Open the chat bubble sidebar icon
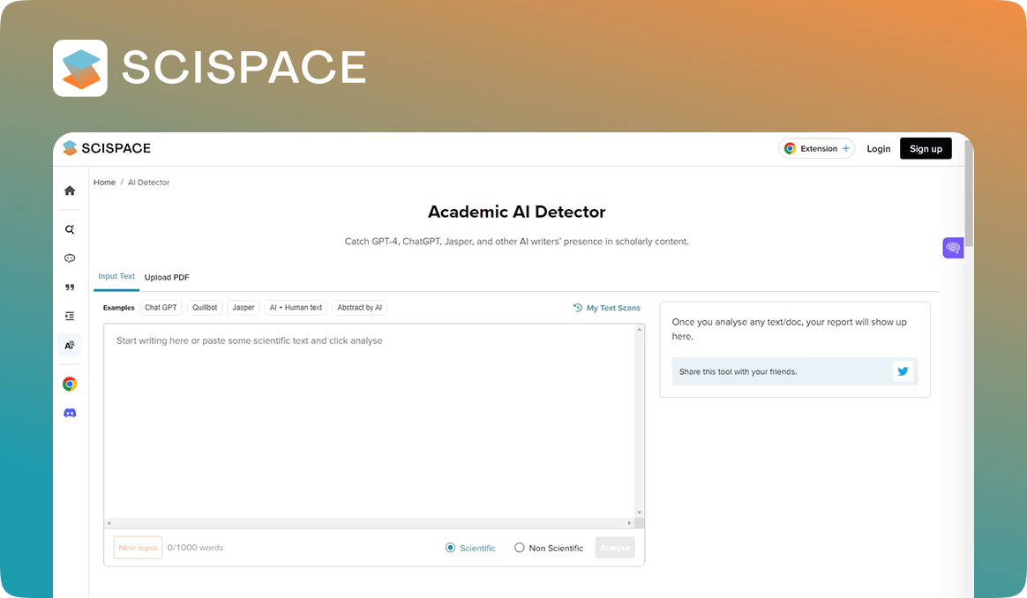The width and height of the screenshot is (1027, 598). coord(70,258)
